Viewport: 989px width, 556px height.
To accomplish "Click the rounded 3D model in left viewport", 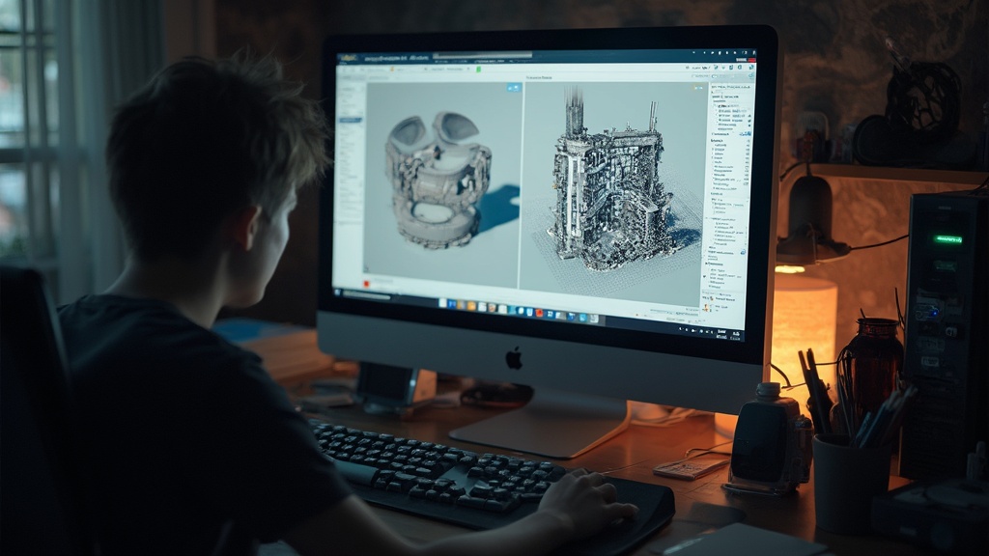I will pos(438,181).
